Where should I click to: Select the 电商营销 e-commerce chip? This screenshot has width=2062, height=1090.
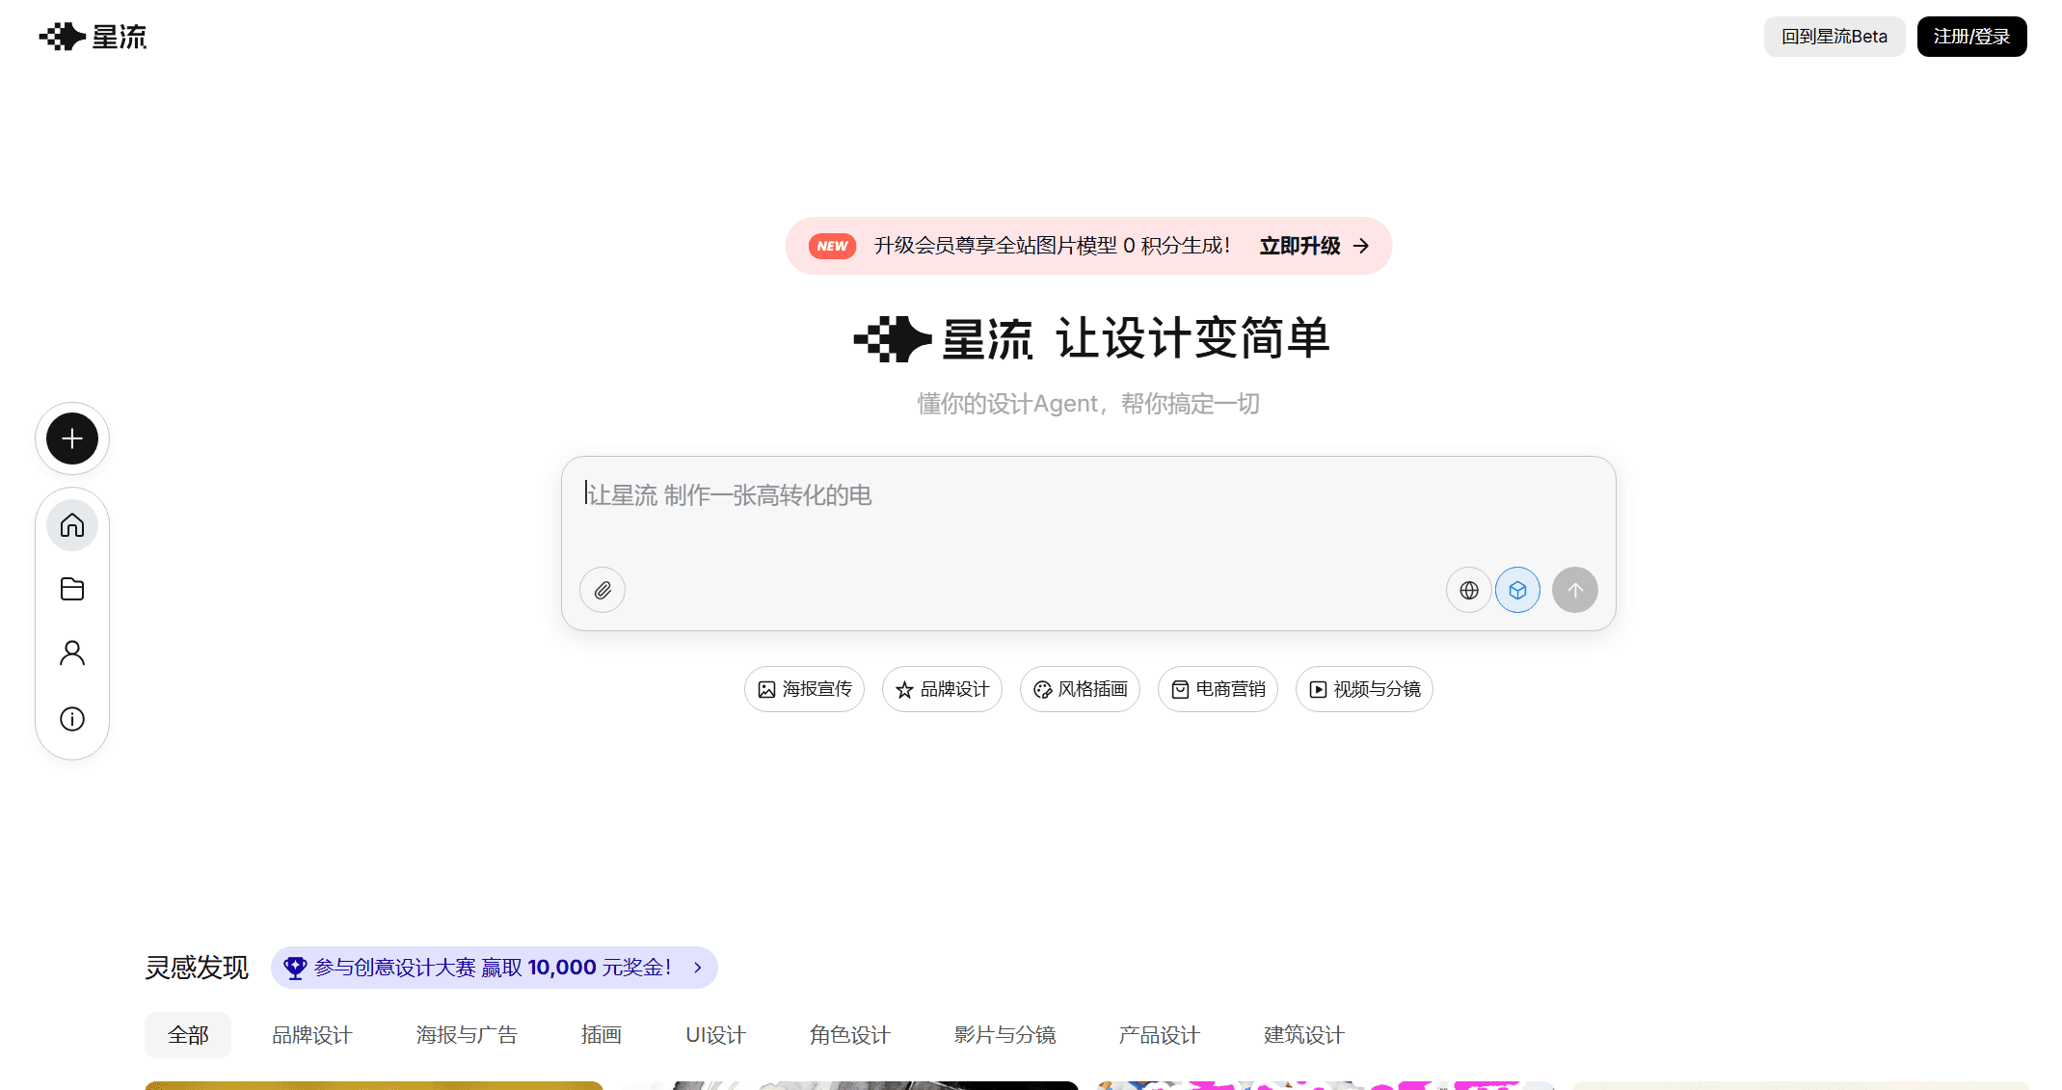coord(1218,688)
